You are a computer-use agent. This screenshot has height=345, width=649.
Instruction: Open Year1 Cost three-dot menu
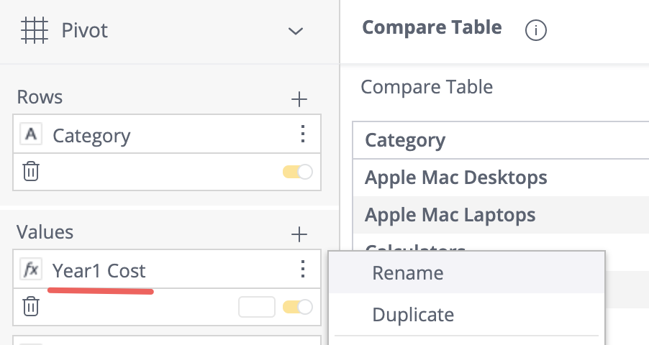point(303,269)
